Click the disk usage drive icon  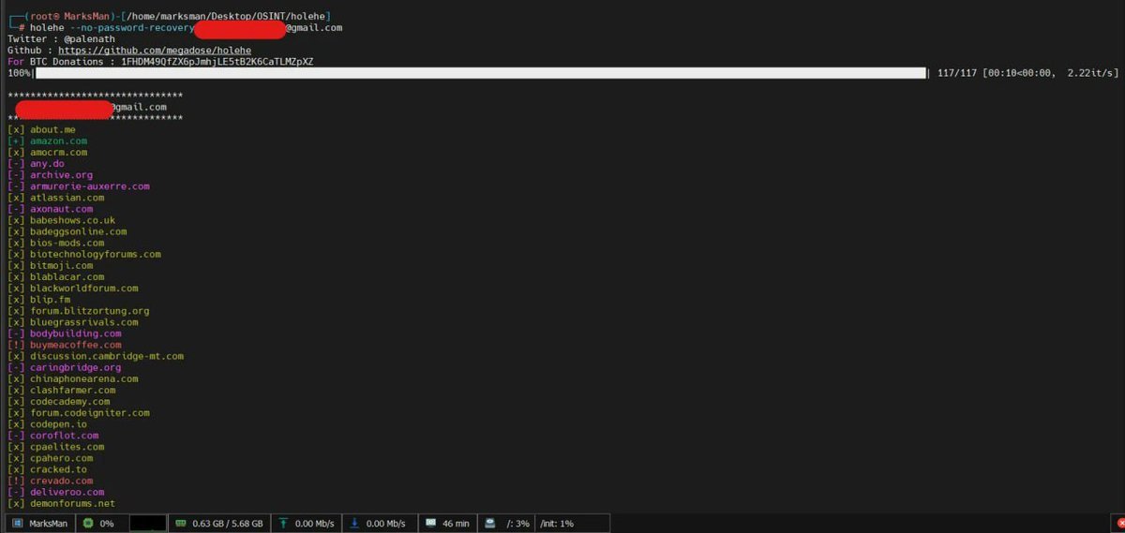pos(490,524)
